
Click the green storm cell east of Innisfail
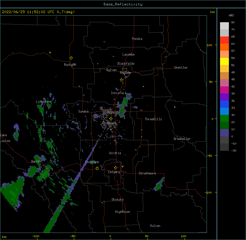tap(124, 105)
